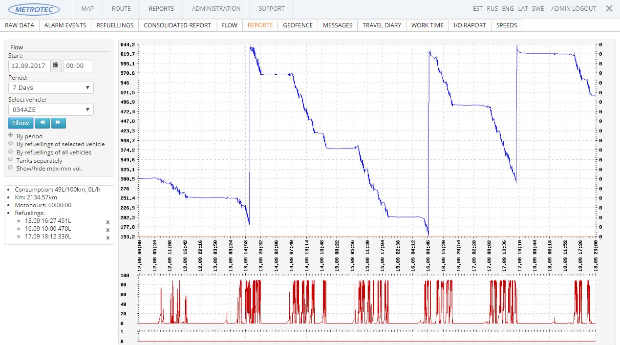The image size is (620, 345).
Task: Open the Select vehicle dropdown 034AZE
Action: click(x=51, y=110)
